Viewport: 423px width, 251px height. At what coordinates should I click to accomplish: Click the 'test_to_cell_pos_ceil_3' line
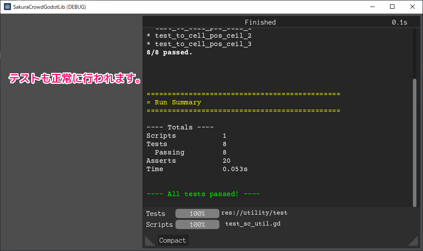tap(199, 44)
